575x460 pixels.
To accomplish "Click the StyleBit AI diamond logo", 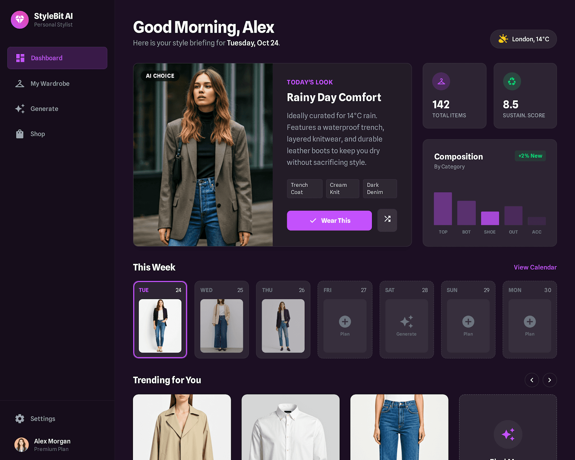I will pos(20,20).
